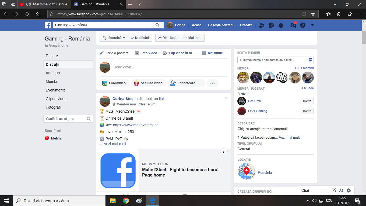
Task: Open the 3.801 membri link
Action: point(304,68)
